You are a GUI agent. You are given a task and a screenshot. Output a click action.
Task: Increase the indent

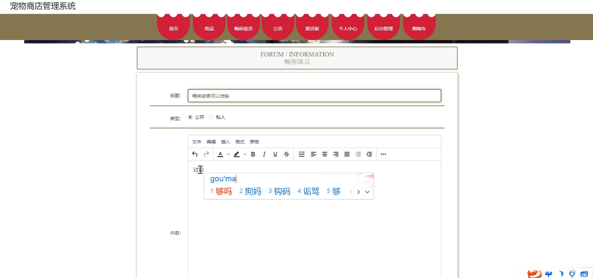pos(369,154)
